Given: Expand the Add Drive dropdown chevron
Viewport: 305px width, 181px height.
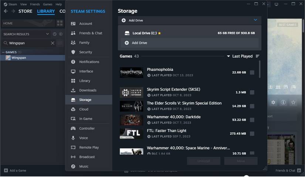Looking at the screenshot, I should [255, 20].
